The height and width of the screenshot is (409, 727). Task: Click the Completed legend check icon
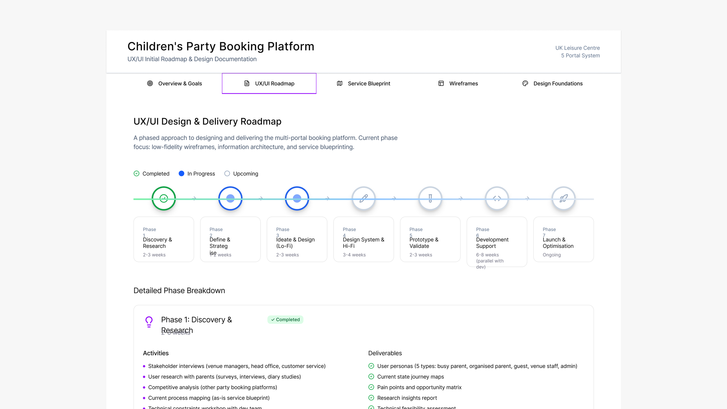pos(136,174)
